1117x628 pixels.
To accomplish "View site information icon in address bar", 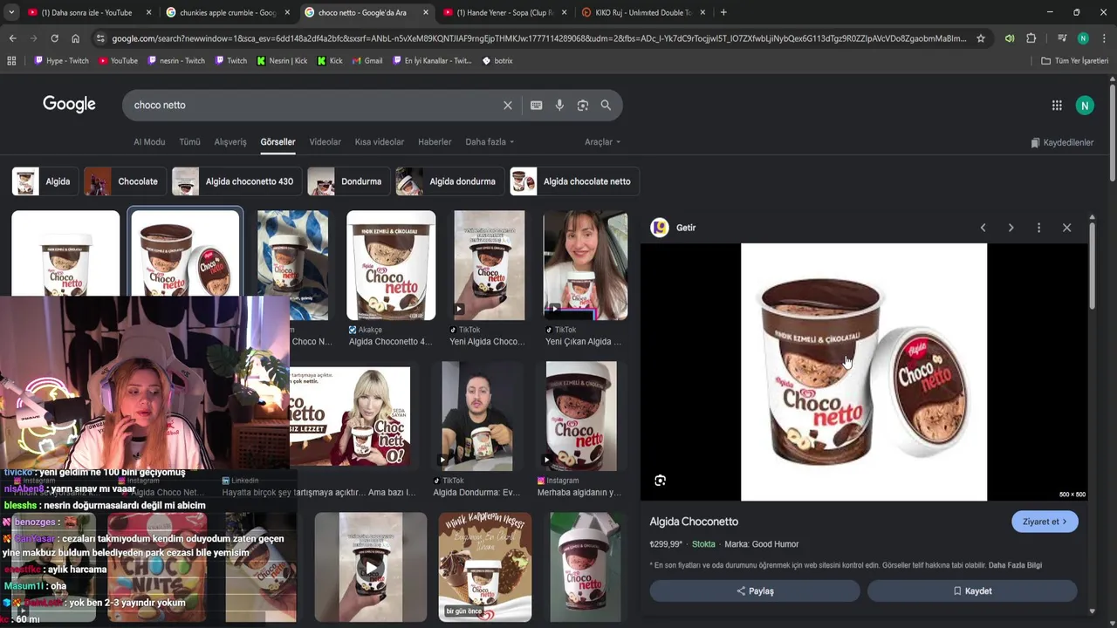I will point(100,38).
